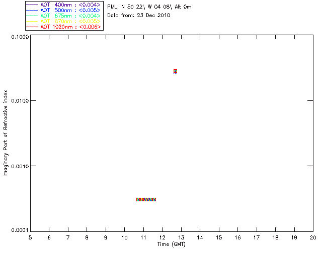Click the x-axis tick label 10
The image size is (322, 257).
point(124,237)
